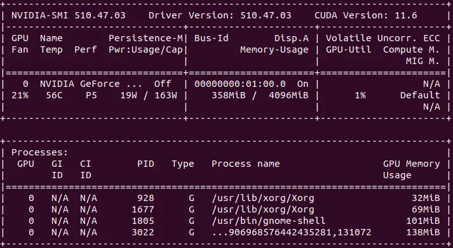The width and height of the screenshot is (453, 248).
Task: Click the PID column header
Action: point(145,164)
